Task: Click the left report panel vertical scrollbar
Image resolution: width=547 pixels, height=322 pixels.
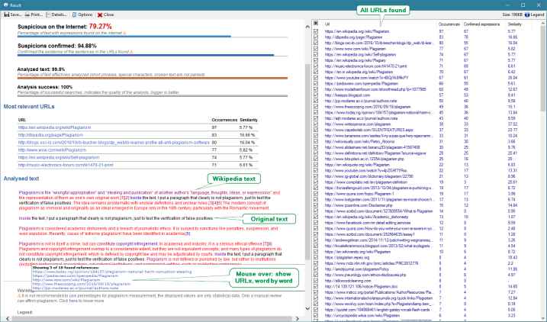Action: (x=307, y=153)
